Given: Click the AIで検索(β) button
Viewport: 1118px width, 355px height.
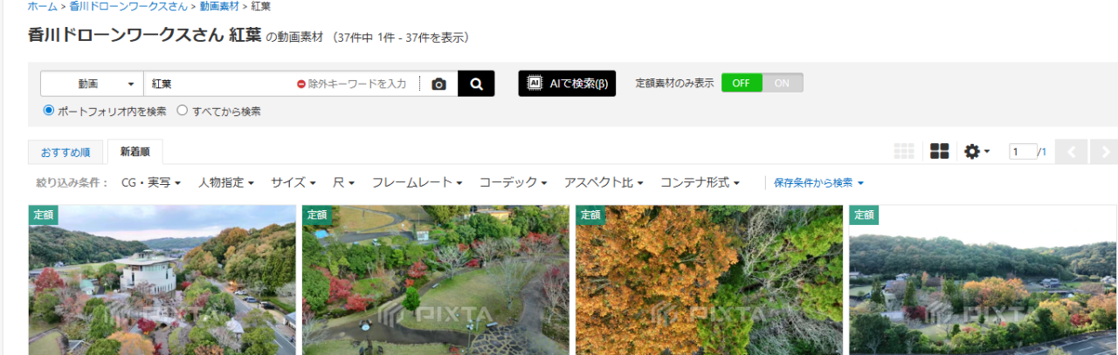Looking at the screenshot, I should coord(567,84).
